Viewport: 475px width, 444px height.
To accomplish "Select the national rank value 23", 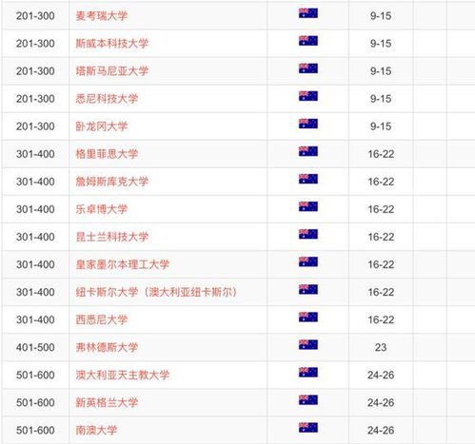I will pyautogui.click(x=381, y=347).
